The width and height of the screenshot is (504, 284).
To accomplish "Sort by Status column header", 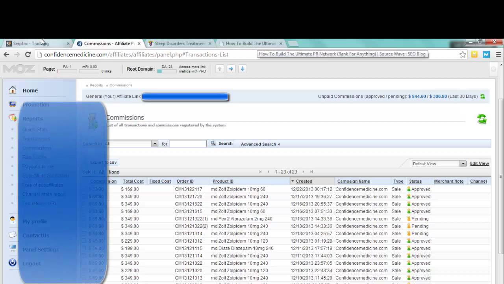I will coord(415,181).
